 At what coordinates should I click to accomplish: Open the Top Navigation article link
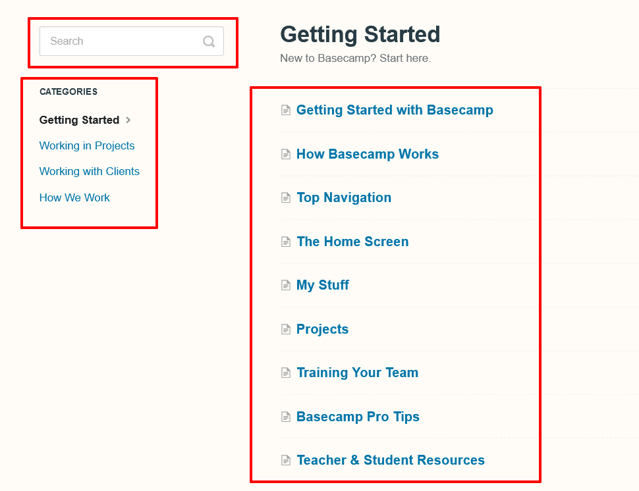coord(344,197)
